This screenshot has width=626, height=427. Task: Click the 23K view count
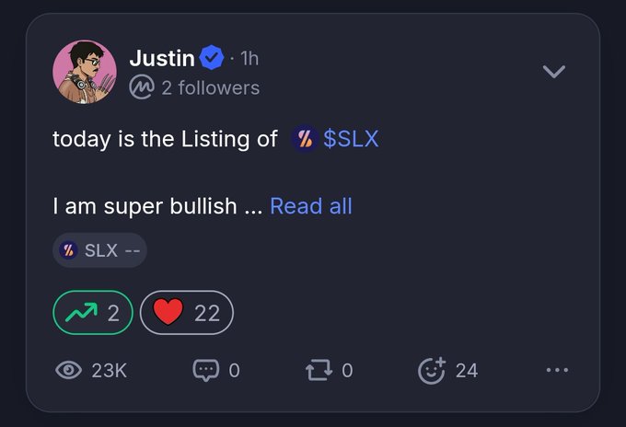pyautogui.click(x=109, y=370)
